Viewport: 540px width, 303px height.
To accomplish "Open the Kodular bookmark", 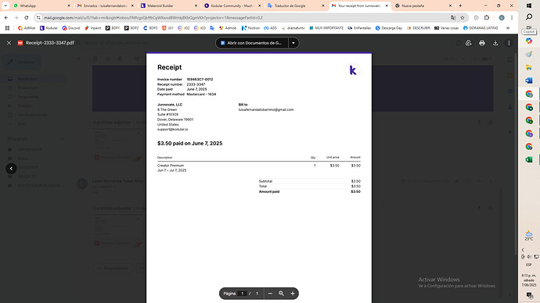I will click(49, 28).
